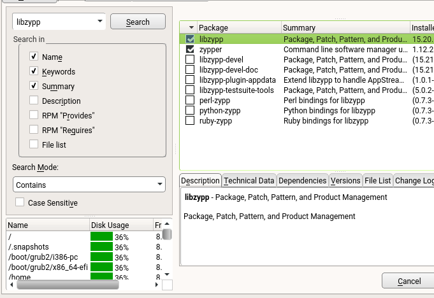Open the Dependencies tab
This screenshot has width=434, height=298.
(x=302, y=180)
